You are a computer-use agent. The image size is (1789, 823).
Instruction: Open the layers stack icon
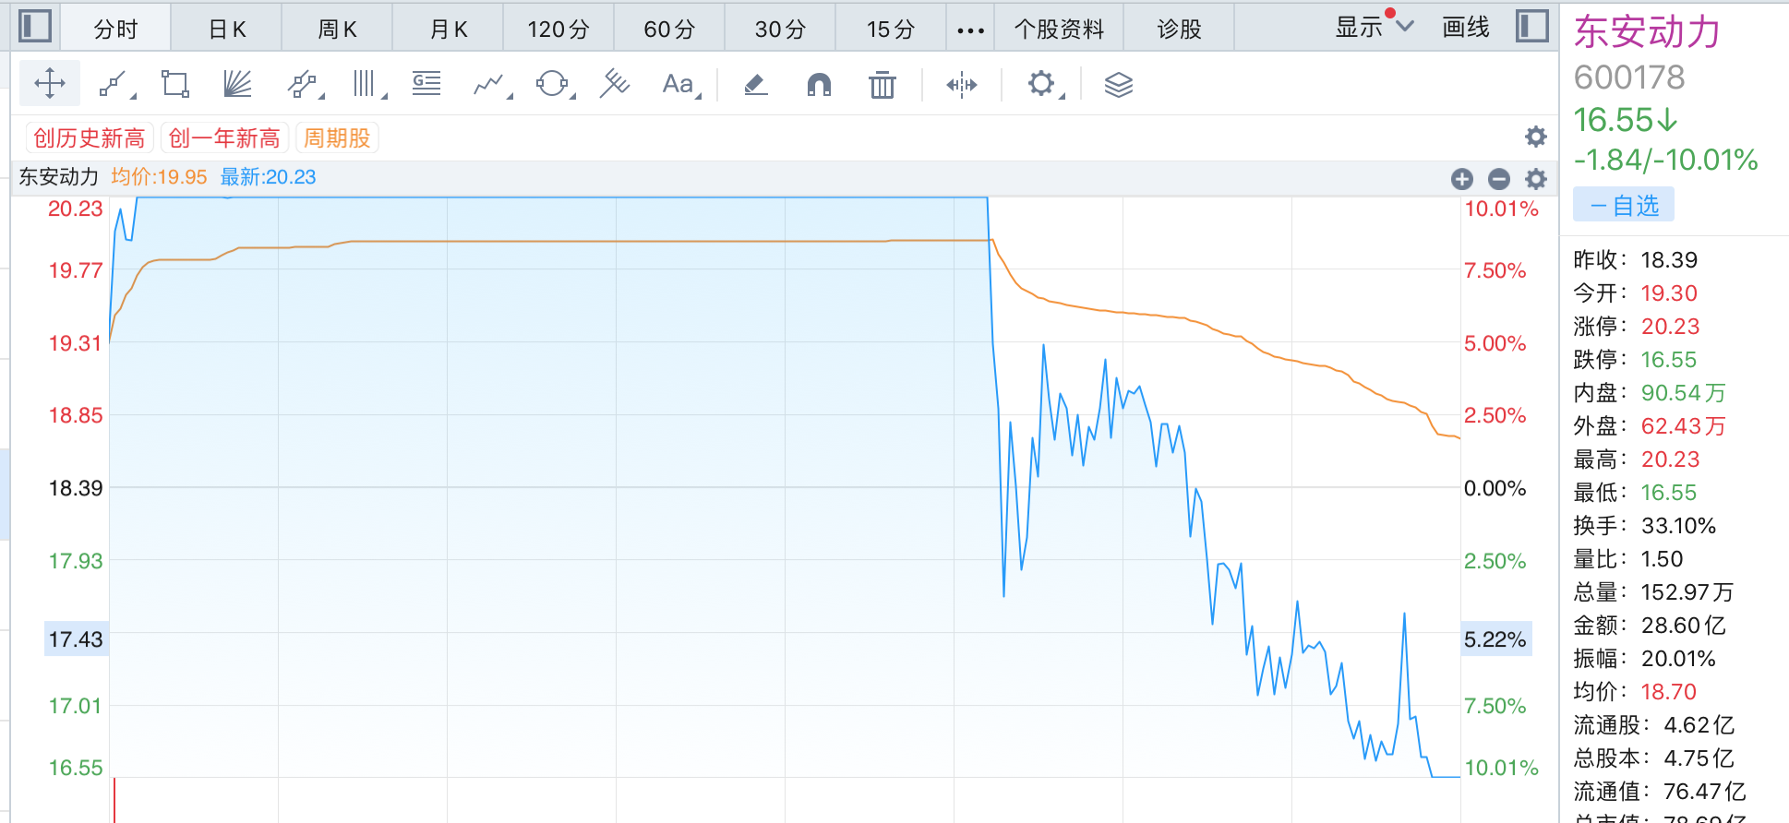1118,85
